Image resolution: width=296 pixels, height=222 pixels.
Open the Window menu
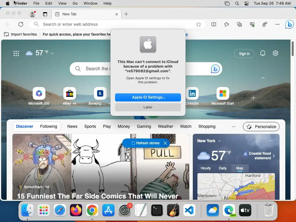pos(90,3)
